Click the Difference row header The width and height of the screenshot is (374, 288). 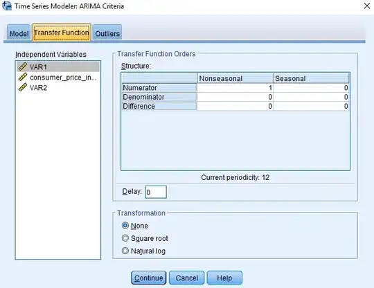(159, 106)
